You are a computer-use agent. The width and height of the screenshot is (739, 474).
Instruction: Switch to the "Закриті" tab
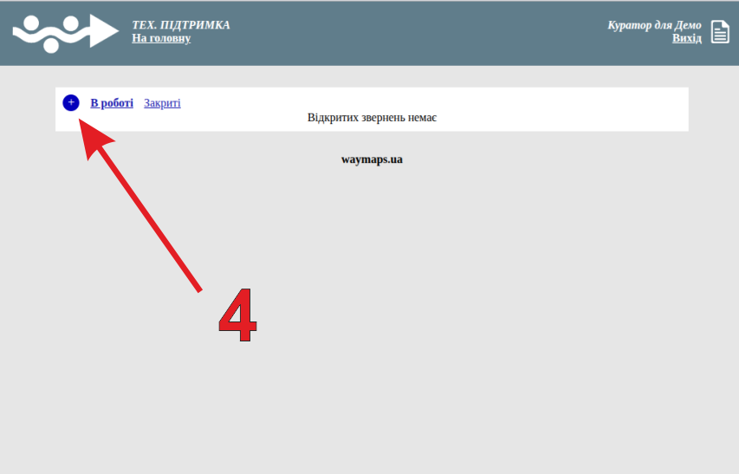click(x=162, y=103)
